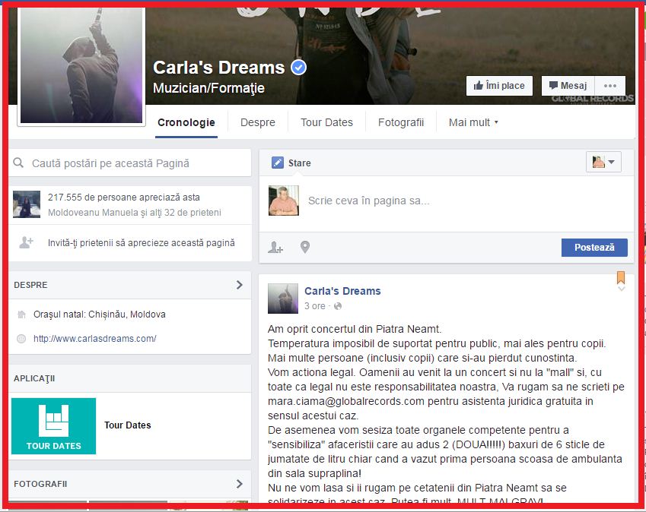Viewport: 646px width, 512px height.
Task: Click the invite friends person icon
Action: (x=26, y=243)
